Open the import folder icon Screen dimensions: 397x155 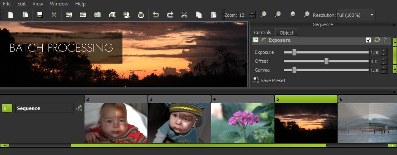tap(98, 15)
